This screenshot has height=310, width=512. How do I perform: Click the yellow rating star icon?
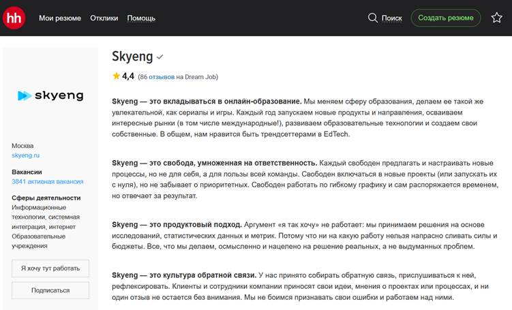(x=116, y=76)
